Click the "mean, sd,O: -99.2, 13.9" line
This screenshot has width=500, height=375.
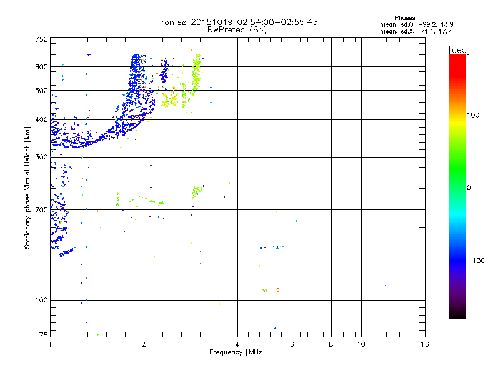416,24
